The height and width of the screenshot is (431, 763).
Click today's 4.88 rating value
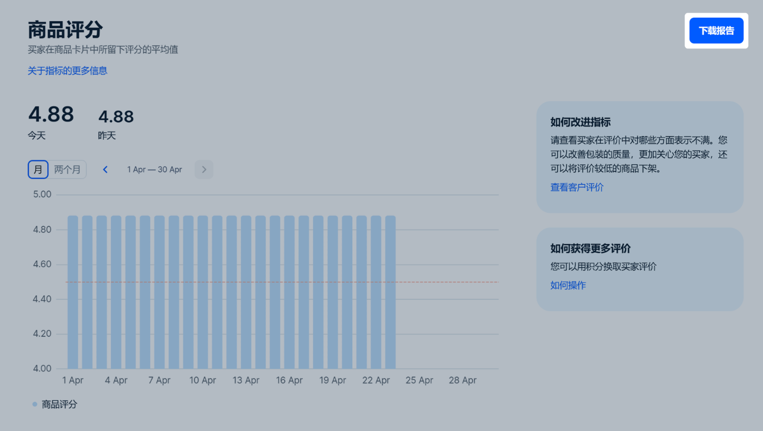point(51,114)
